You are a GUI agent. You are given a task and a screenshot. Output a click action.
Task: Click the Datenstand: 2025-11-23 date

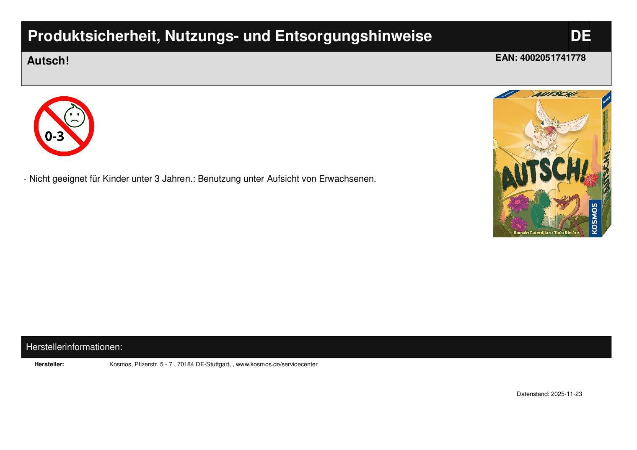click(x=549, y=394)
